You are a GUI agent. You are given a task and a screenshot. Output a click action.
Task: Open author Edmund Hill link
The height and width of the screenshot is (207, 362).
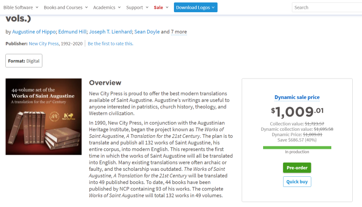tap(72, 32)
